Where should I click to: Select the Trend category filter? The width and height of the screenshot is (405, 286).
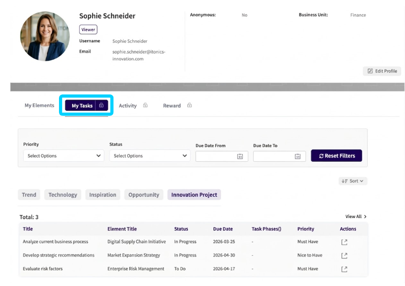[x=29, y=195]
